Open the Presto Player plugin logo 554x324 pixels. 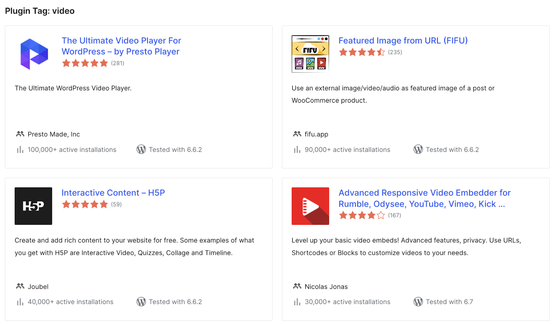coord(34,54)
